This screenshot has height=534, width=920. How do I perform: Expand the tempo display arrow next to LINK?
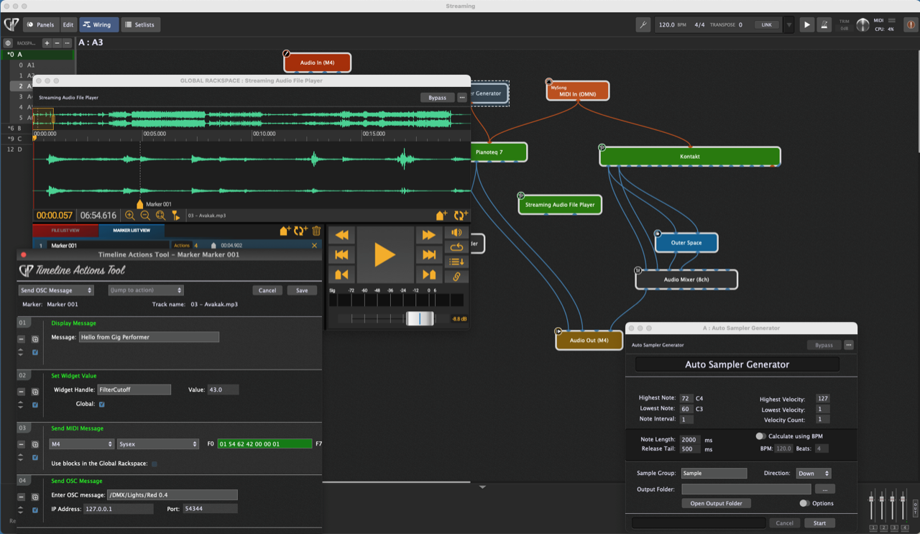pos(788,25)
